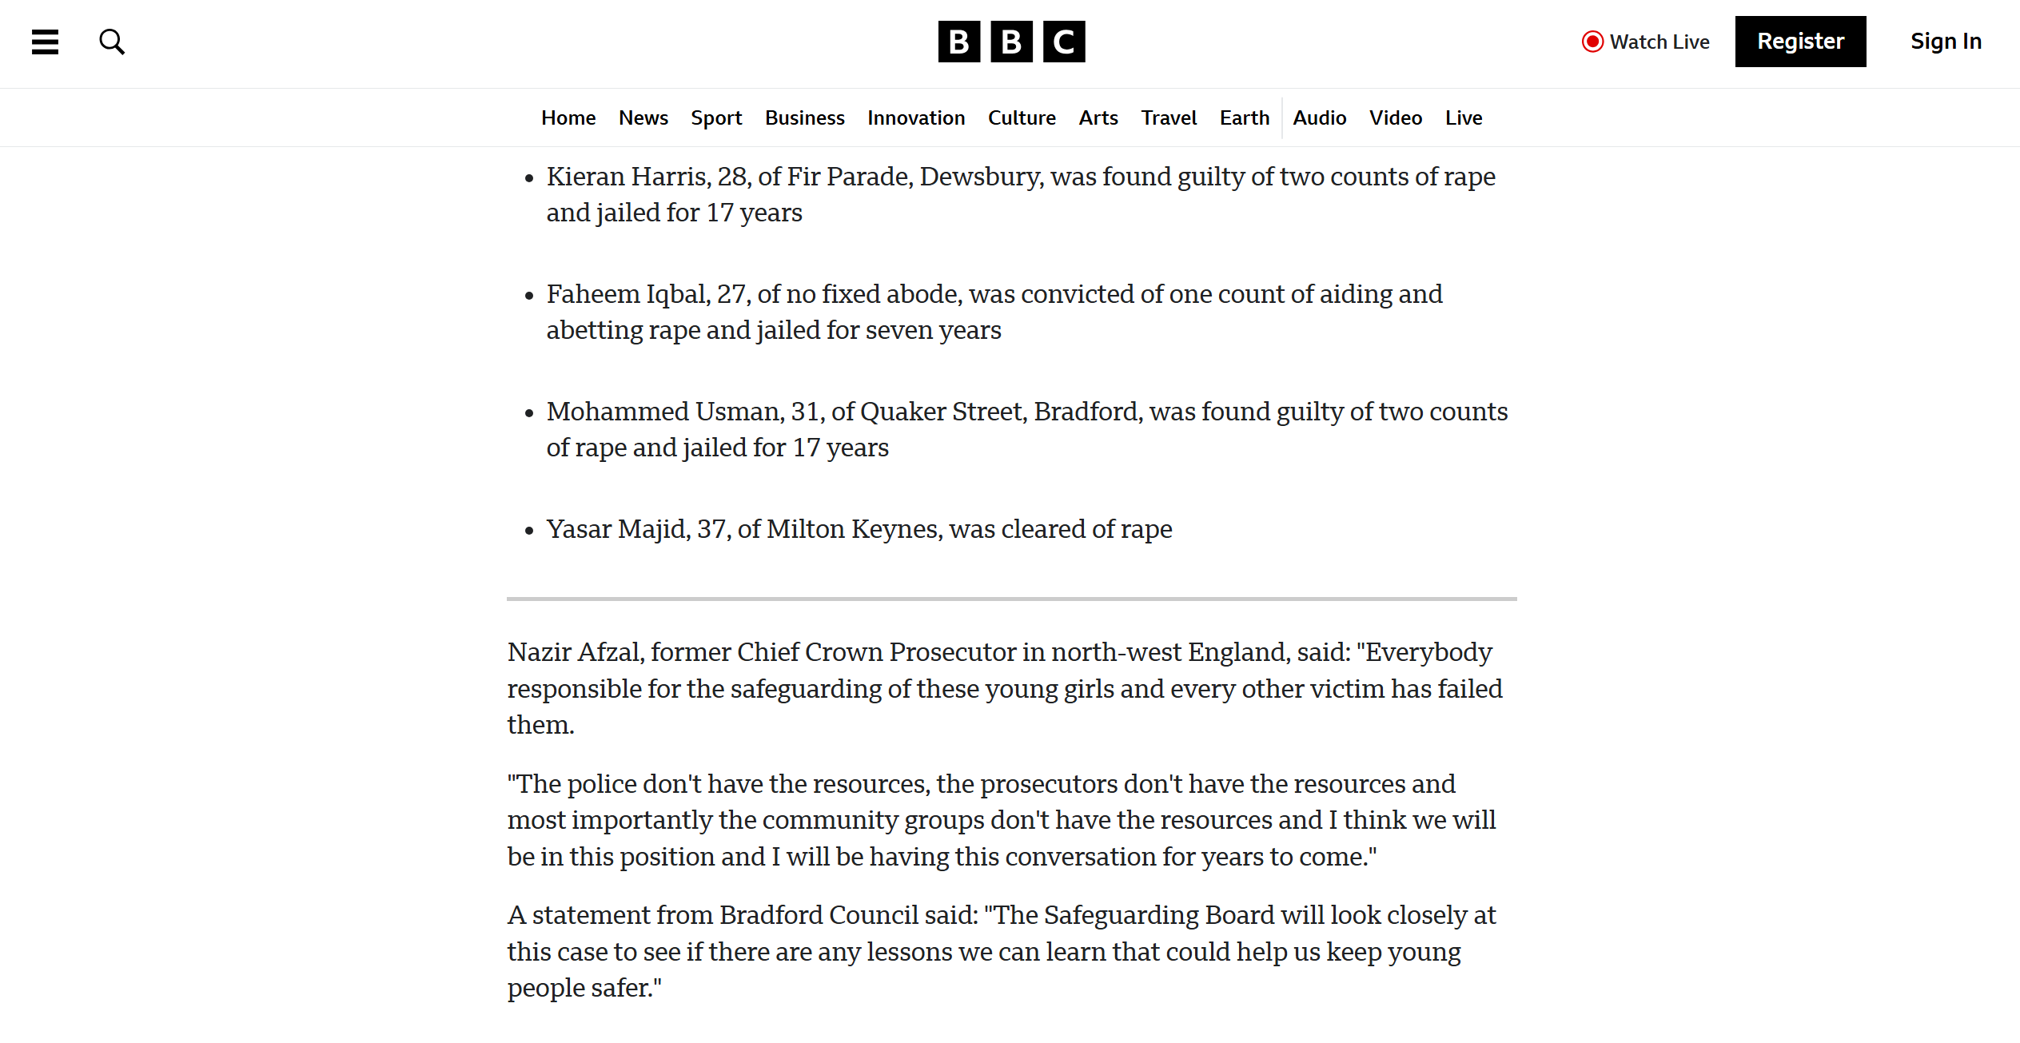This screenshot has width=2020, height=1043.
Task: Open the Earth nav item
Action: (x=1244, y=118)
